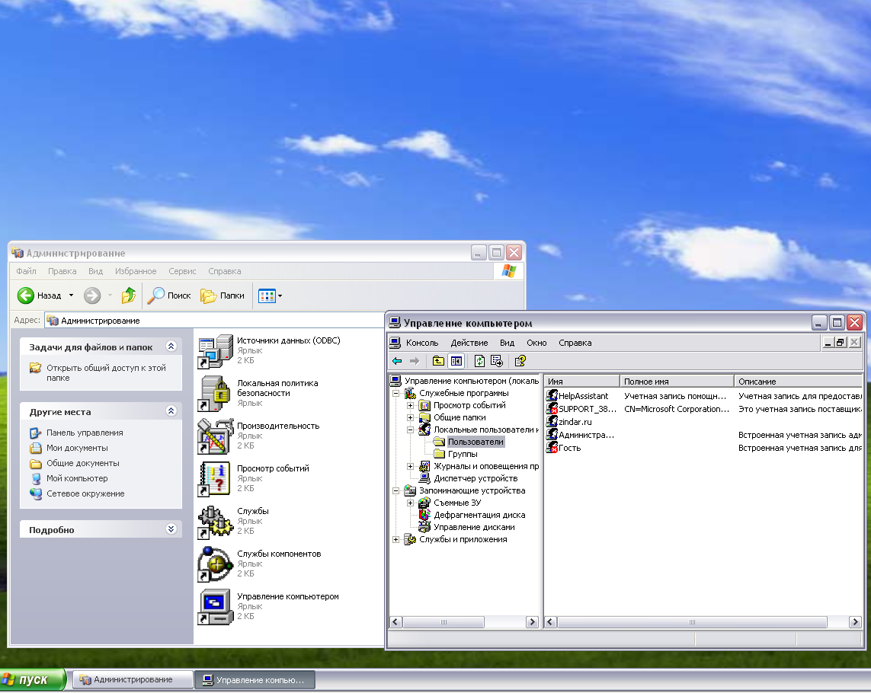Open Сетевое окружение link
The width and height of the screenshot is (871, 693).
pos(85,493)
